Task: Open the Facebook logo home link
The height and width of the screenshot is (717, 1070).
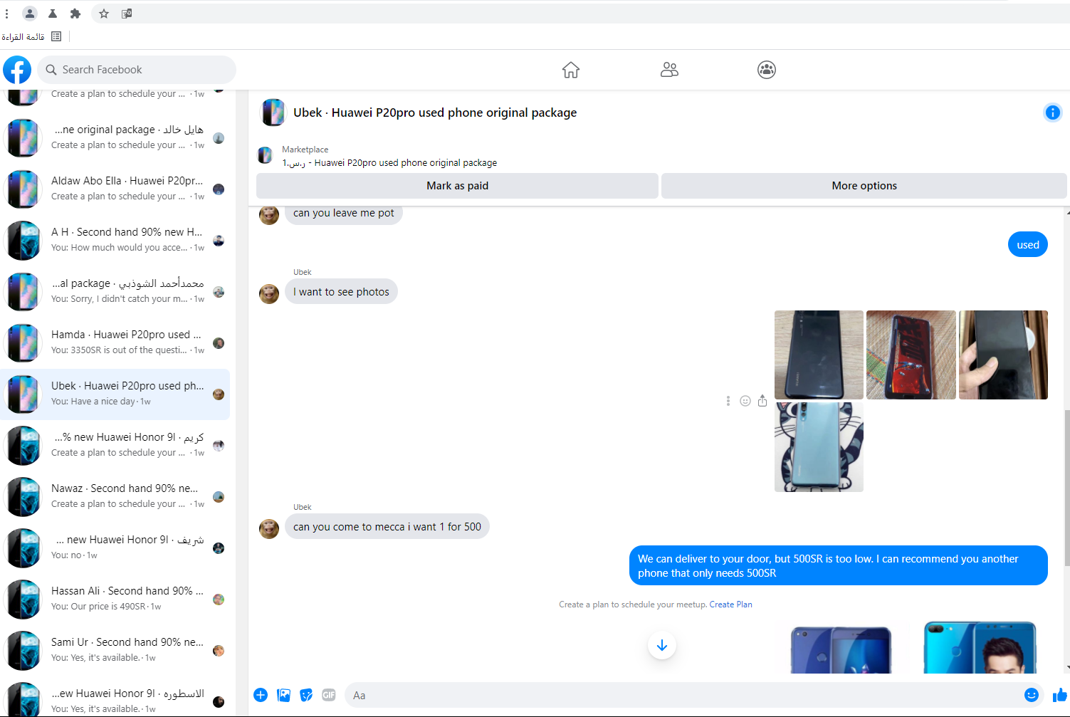Action: [x=17, y=70]
